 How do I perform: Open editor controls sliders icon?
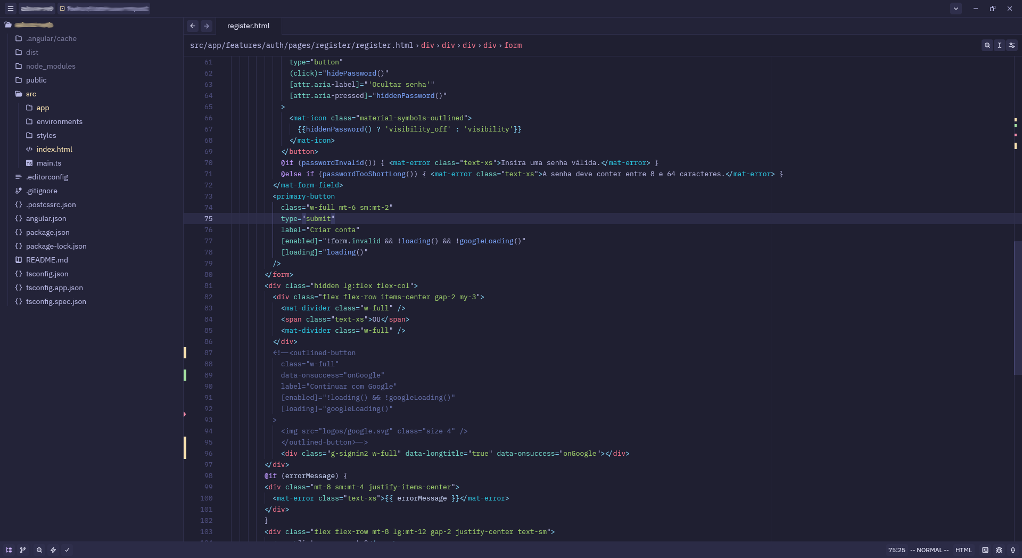click(1012, 45)
